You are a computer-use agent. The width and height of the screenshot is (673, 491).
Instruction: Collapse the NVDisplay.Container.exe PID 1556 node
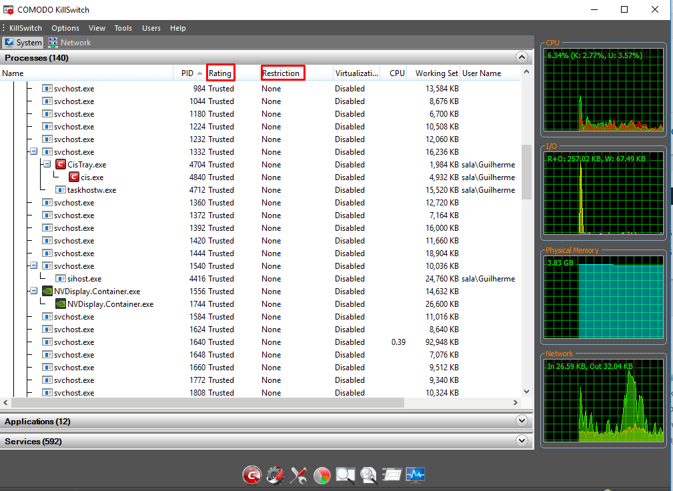tap(33, 292)
